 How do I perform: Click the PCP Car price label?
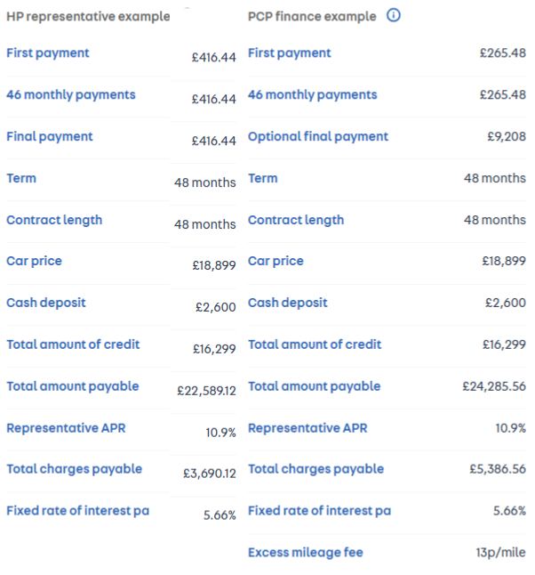pyautogui.click(x=275, y=262)
